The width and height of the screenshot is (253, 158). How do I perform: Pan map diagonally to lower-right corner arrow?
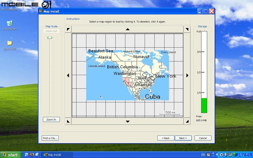coord(187,121)
